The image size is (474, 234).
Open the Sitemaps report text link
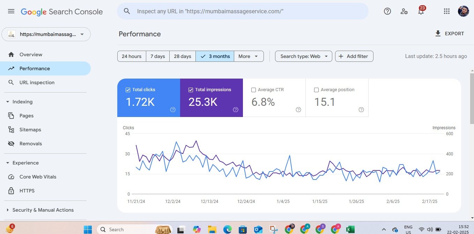(30, 130)
